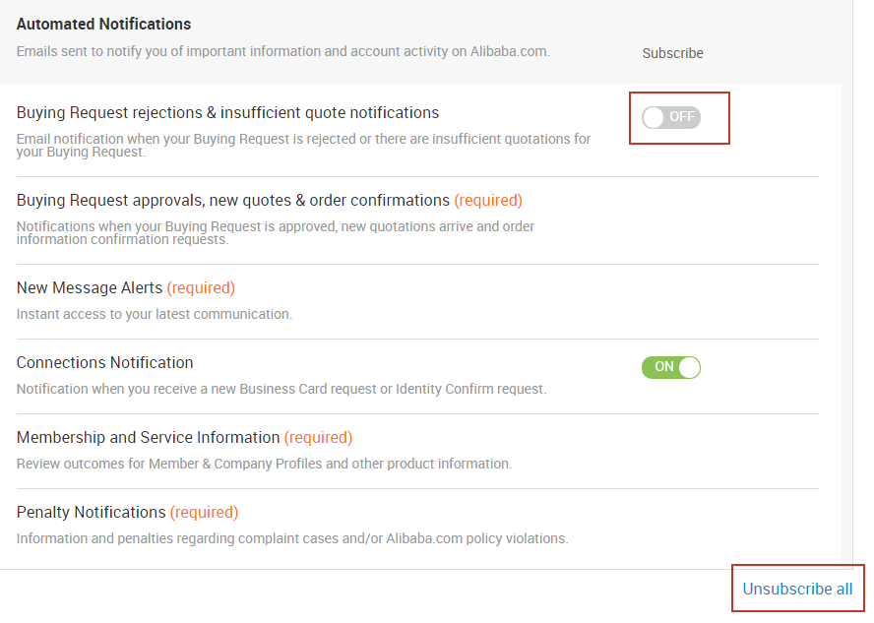Screen dimensions: 874x623
Task: Click orange required label beside New Message Alerts
Action: 201,287
